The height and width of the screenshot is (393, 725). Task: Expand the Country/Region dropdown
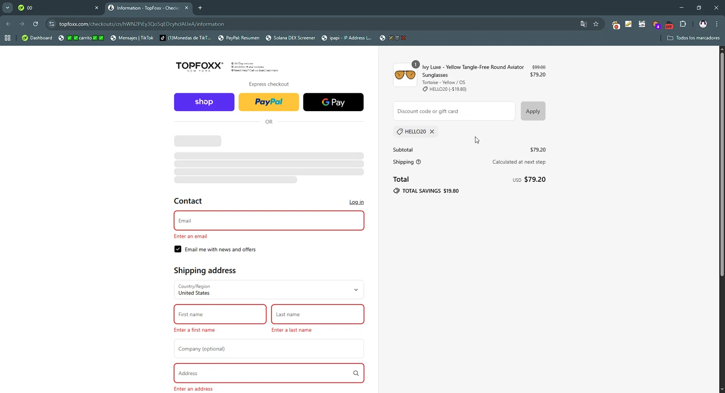pyautogui.click(x=269, y=290)
